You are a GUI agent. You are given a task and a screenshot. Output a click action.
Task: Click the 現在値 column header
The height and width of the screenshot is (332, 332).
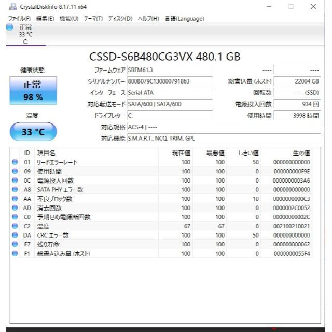click(175, 153)
